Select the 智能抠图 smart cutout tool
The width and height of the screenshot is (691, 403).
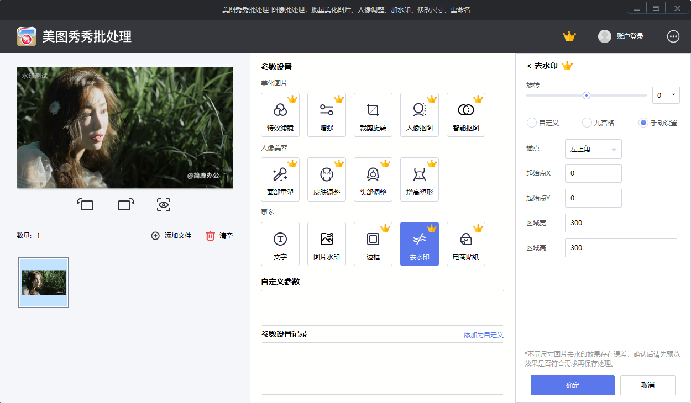[x=466, y=114]
